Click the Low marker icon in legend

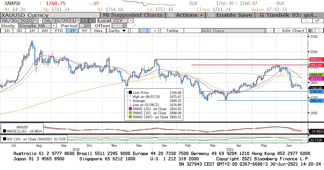coord(130,105)
